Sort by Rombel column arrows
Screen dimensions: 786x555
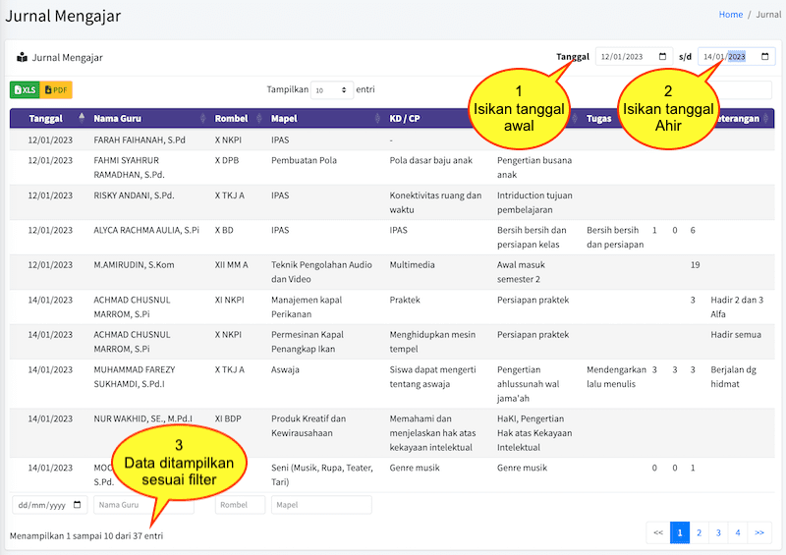[259, 118]
